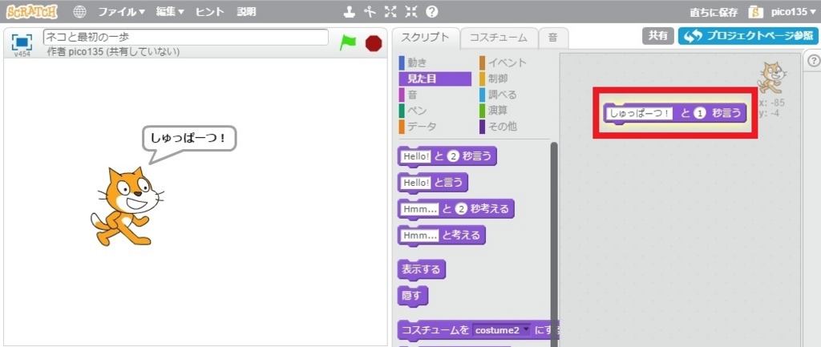Click the Hello! field in と 2 秒言う block
Image resolution: width=821 pixels, height=347 pixels.
(416, 156)
